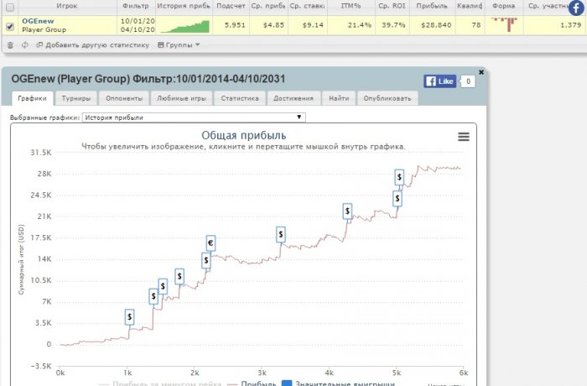Open the Выбранные графики dropdown
587x386 pixels.
click(x=195, y=117)
